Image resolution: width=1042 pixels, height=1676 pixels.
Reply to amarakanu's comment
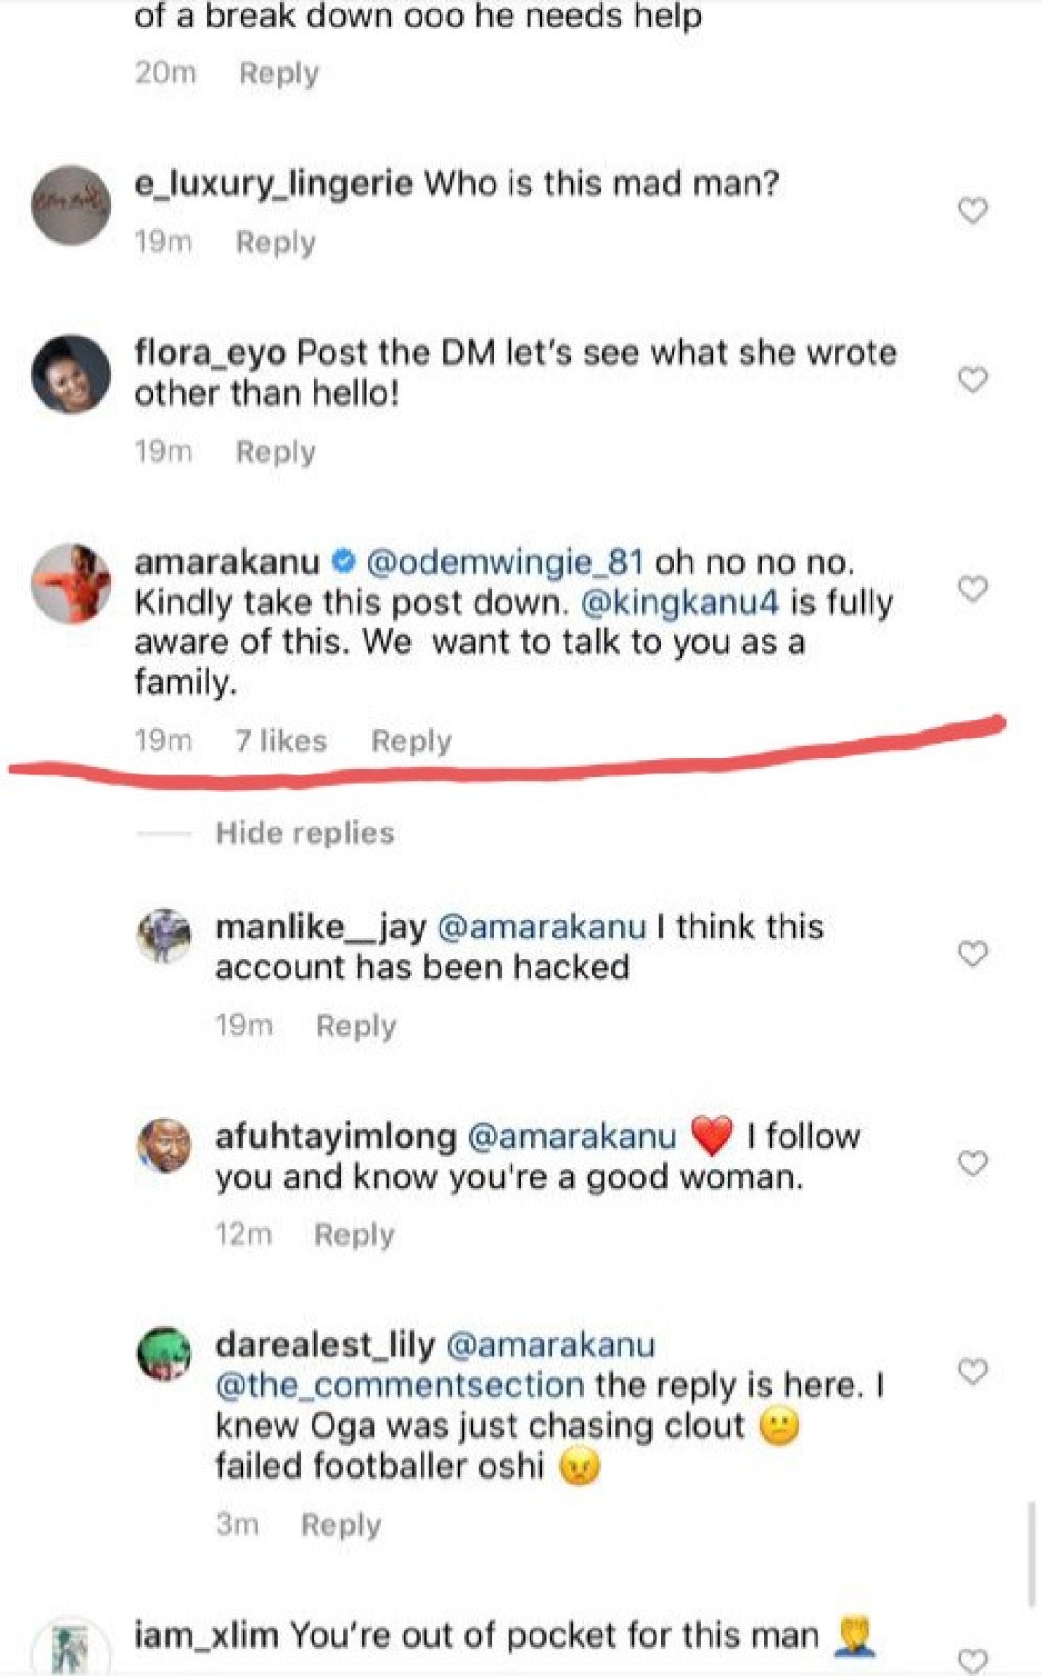(x=411, y=740)
